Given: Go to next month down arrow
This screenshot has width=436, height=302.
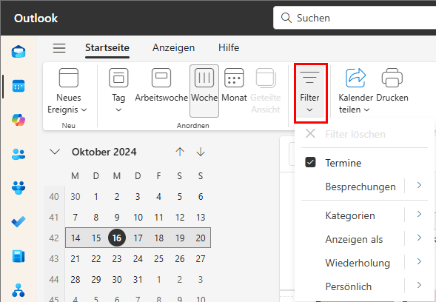Looking at the screenshot, I should pyautogui.click(x=201, y=152).
